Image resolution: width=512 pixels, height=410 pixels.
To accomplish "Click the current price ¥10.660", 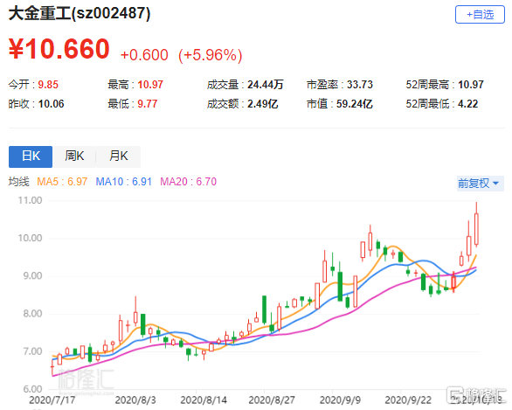I will pos(59,49).
